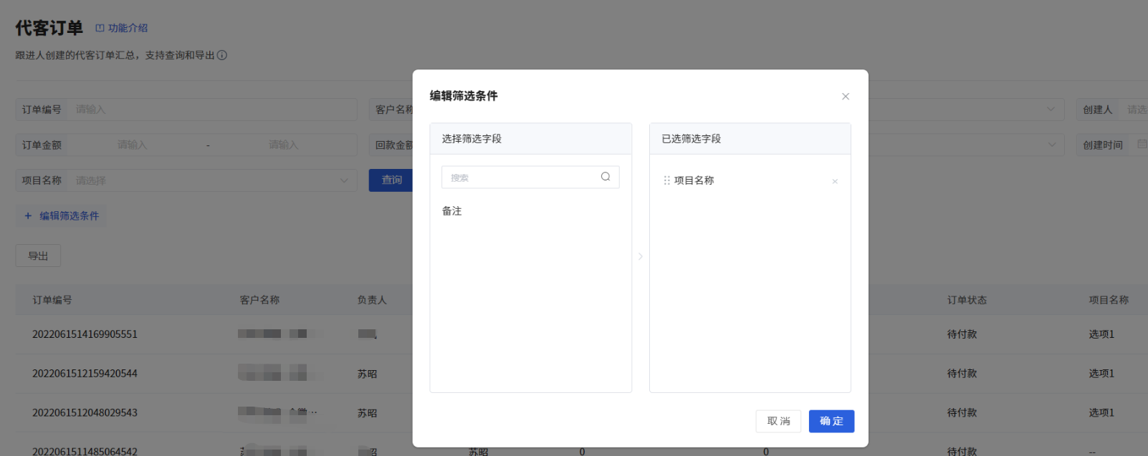Click order number 2022061511485064542
The image size is (1148, 456).
coord(85,451)
